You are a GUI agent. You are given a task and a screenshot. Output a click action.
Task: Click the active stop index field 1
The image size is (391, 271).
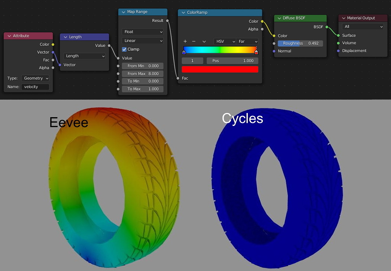(192, 61)
